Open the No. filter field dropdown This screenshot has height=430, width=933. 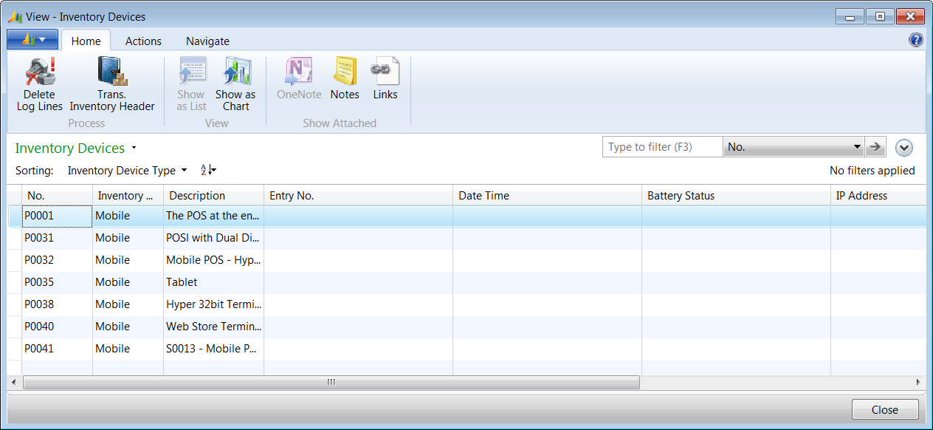pos(794,147)
